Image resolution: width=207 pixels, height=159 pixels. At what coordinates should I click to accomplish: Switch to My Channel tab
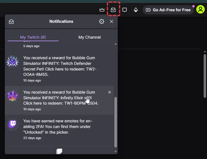pyautogui.click(x=89, y=37)
